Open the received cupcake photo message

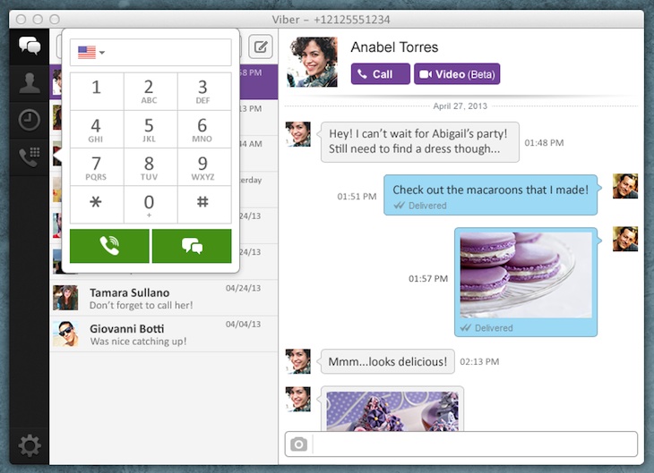(x=392, y=411)
